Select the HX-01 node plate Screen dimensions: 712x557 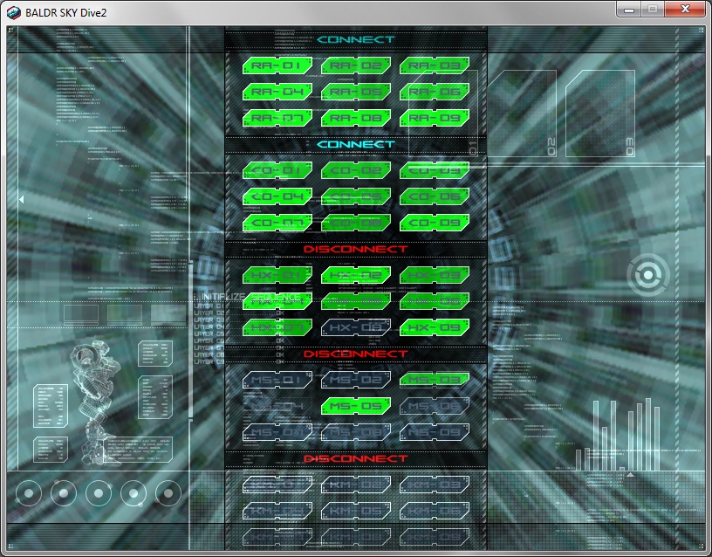(277, 275)
